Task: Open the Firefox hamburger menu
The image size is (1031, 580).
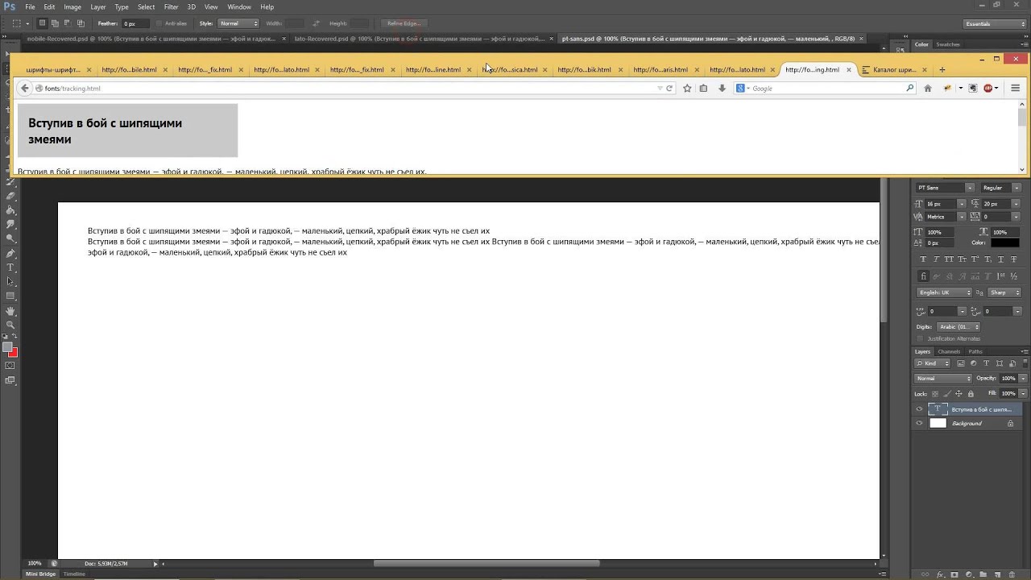Action: 1016,88
